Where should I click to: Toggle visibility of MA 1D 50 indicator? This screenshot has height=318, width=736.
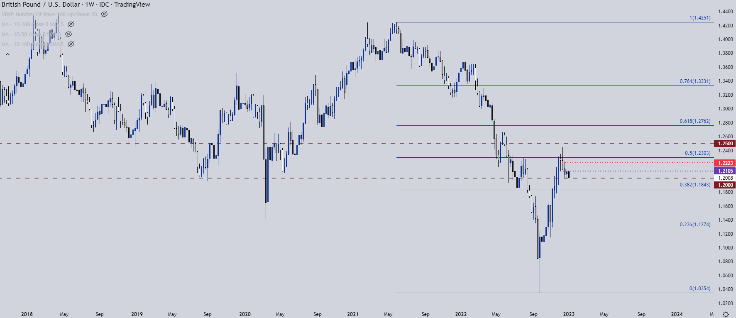pos(68,34)
